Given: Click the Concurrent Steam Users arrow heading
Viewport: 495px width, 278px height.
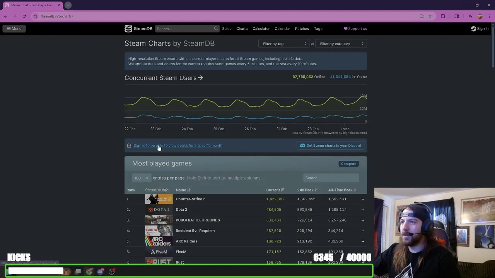Looking at the screenshot, I should 164,78.
